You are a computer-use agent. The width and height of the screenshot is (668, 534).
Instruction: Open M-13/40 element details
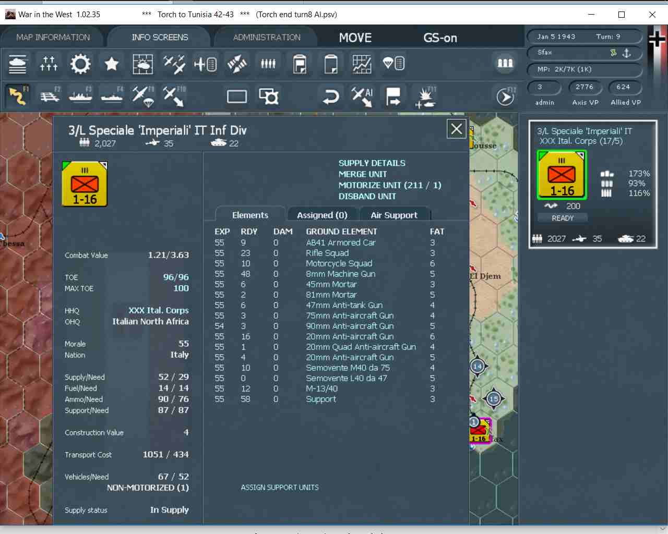[x=322, y=389]
